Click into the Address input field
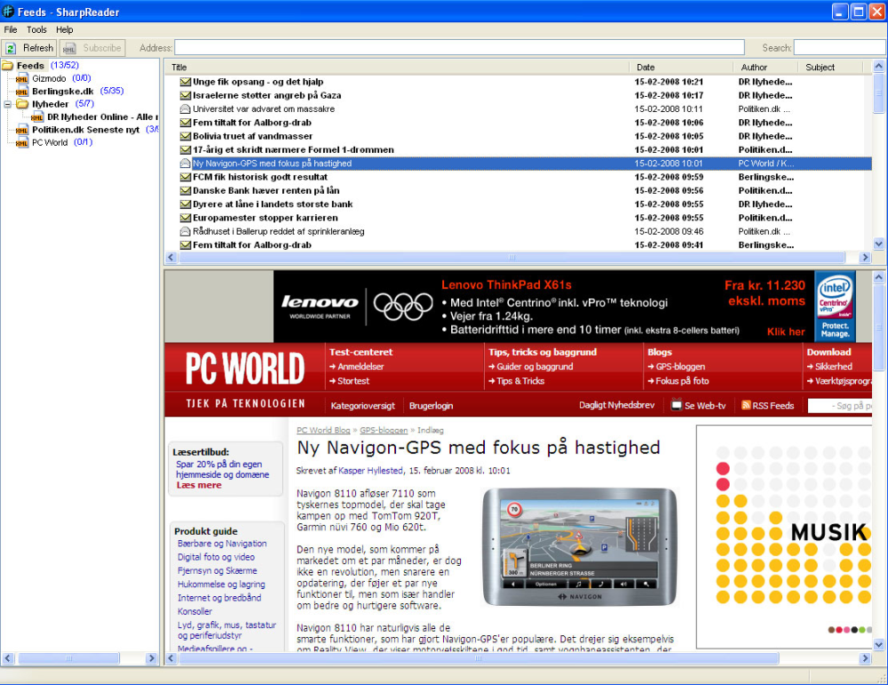Screen dimensions: 888x685 click(458, 48)
